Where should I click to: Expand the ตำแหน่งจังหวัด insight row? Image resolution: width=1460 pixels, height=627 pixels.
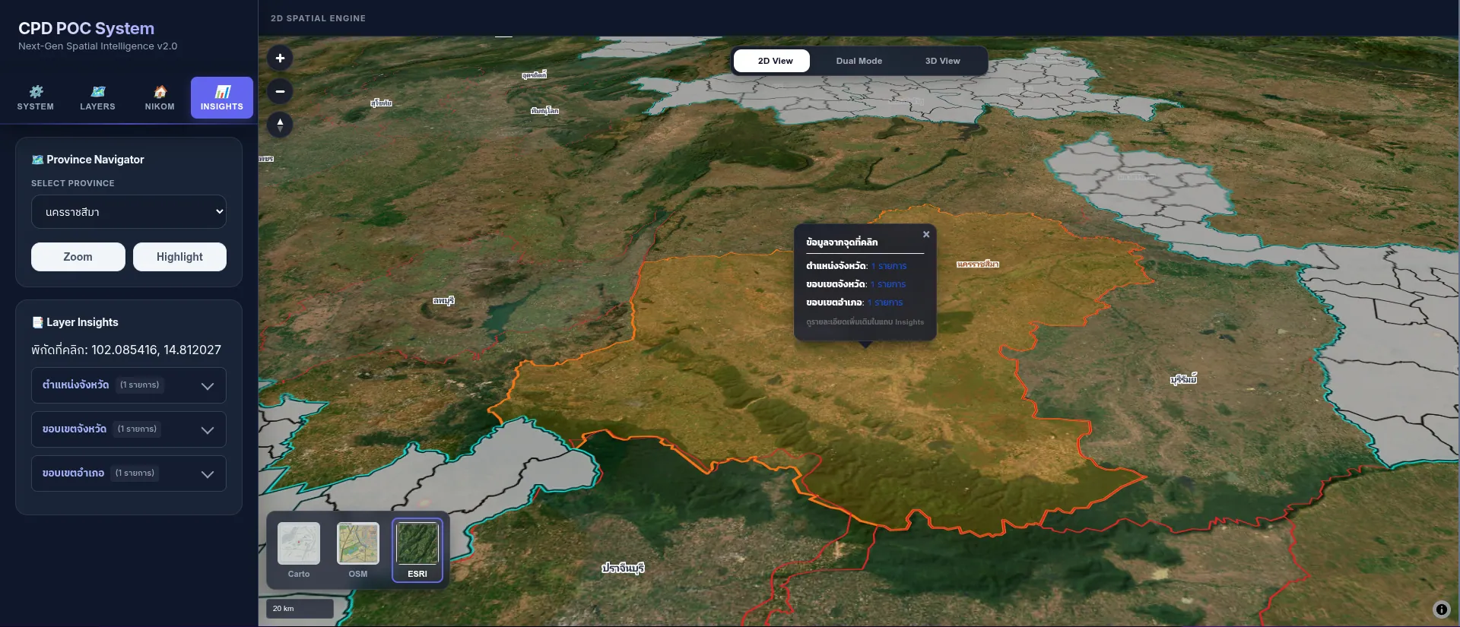[x=129, y=385]
